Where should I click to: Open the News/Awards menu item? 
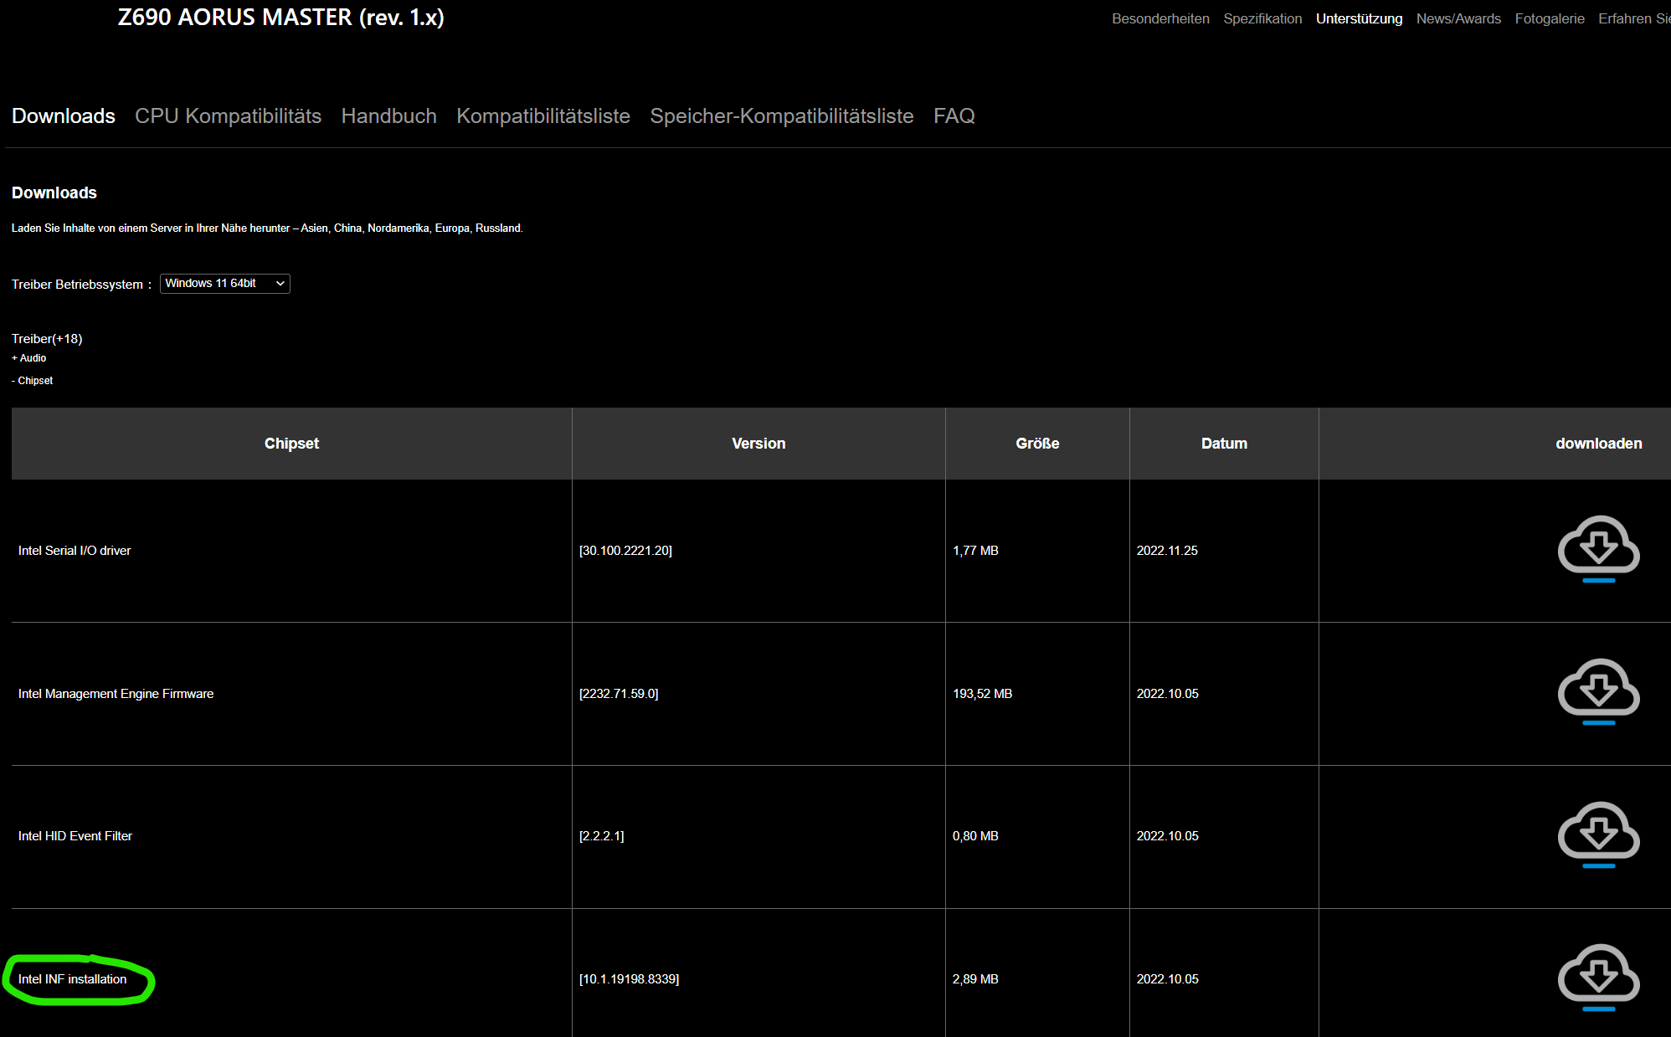[1458, 18]
